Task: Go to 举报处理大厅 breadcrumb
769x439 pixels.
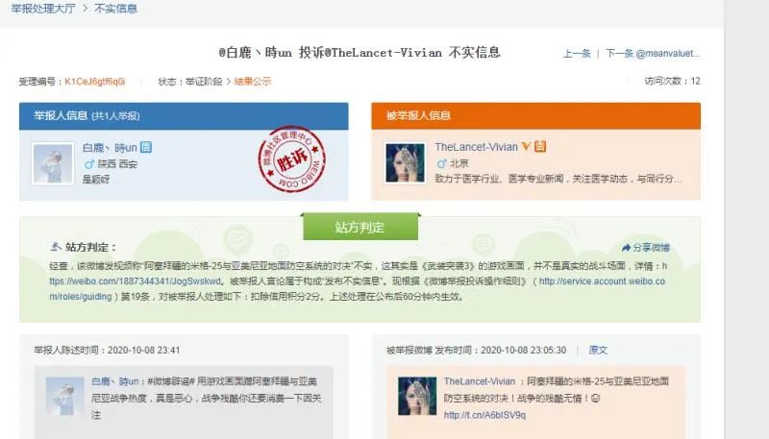Action: click(42, 9)
